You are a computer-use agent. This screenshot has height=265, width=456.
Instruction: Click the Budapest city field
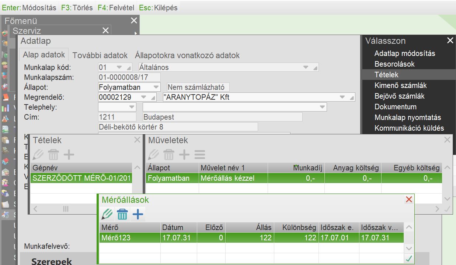[x=222, y=117]
